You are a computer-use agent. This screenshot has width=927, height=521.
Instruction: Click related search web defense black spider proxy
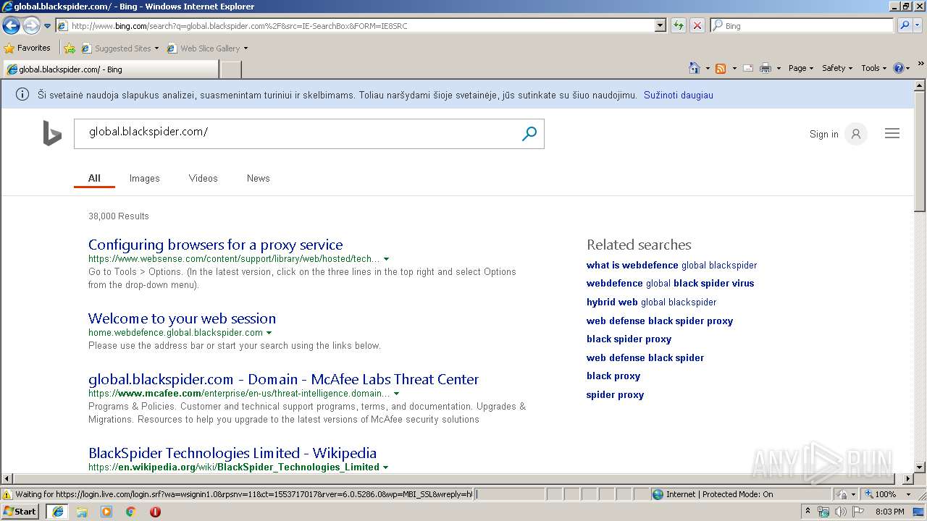pyautogui.click(x=660, y=321)
